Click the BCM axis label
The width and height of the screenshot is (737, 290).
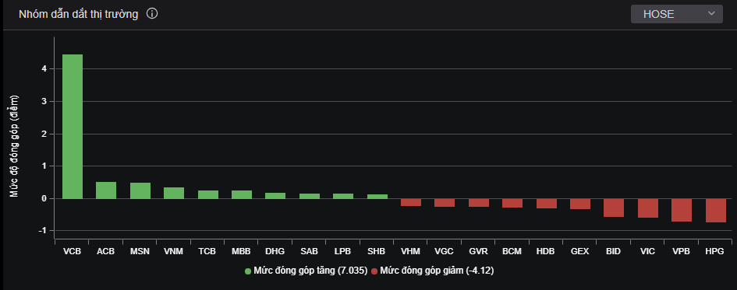(512, 252)
